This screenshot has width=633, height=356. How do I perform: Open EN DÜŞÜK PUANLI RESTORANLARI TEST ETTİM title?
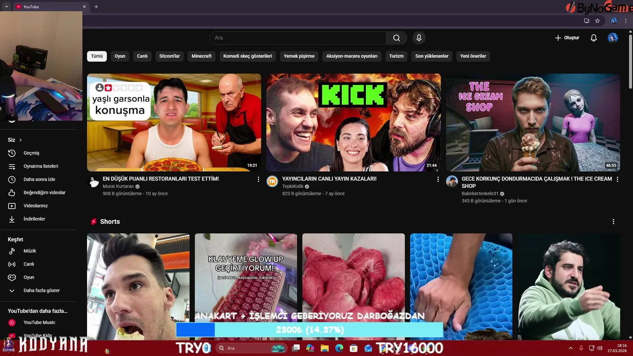pos(161,179)
